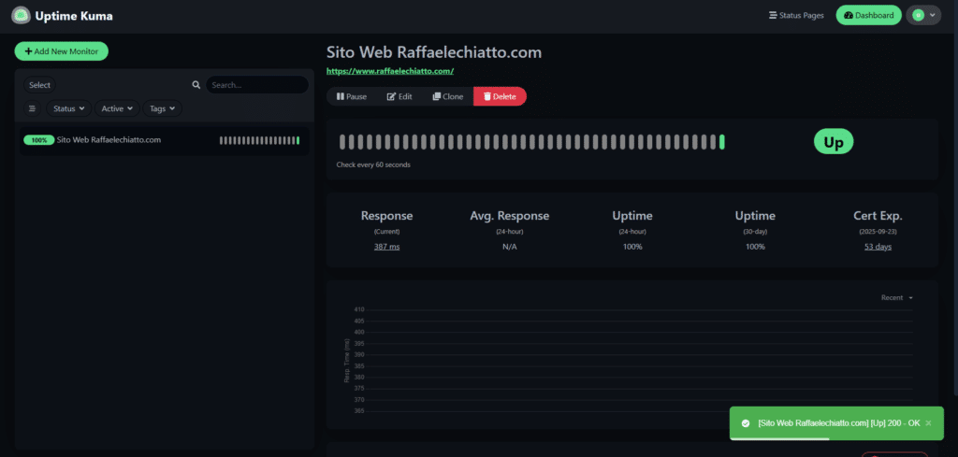The height and width of the screenshot is (457, 958).
Task: Pause the monitor
Action: tap(352, 96)
